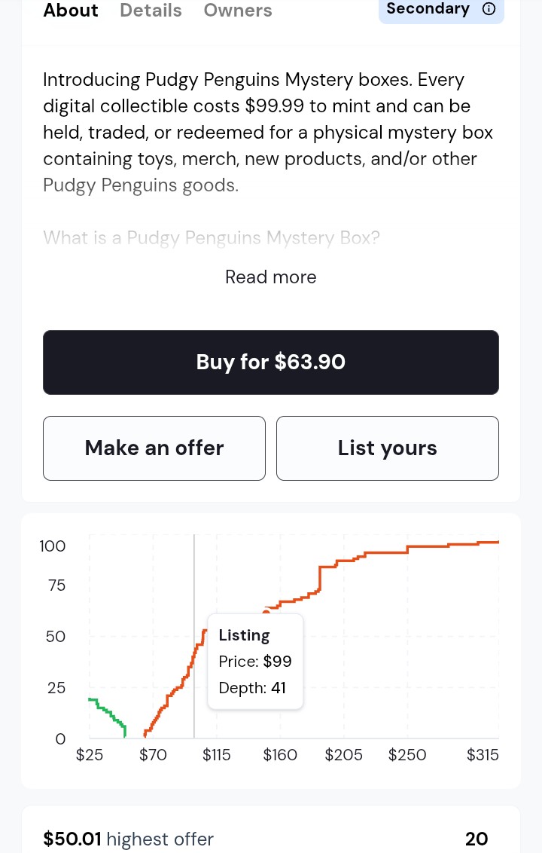Select the About tab
Viewport: 542px width, 853px height.
coord(71,11)
